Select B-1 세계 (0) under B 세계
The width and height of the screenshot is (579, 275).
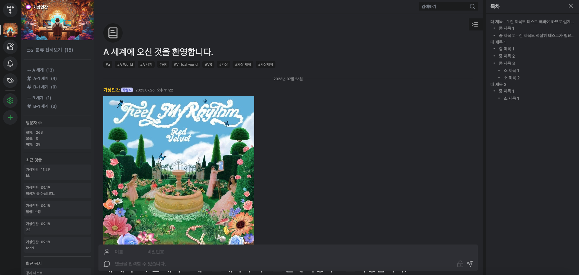pos(42,106)
